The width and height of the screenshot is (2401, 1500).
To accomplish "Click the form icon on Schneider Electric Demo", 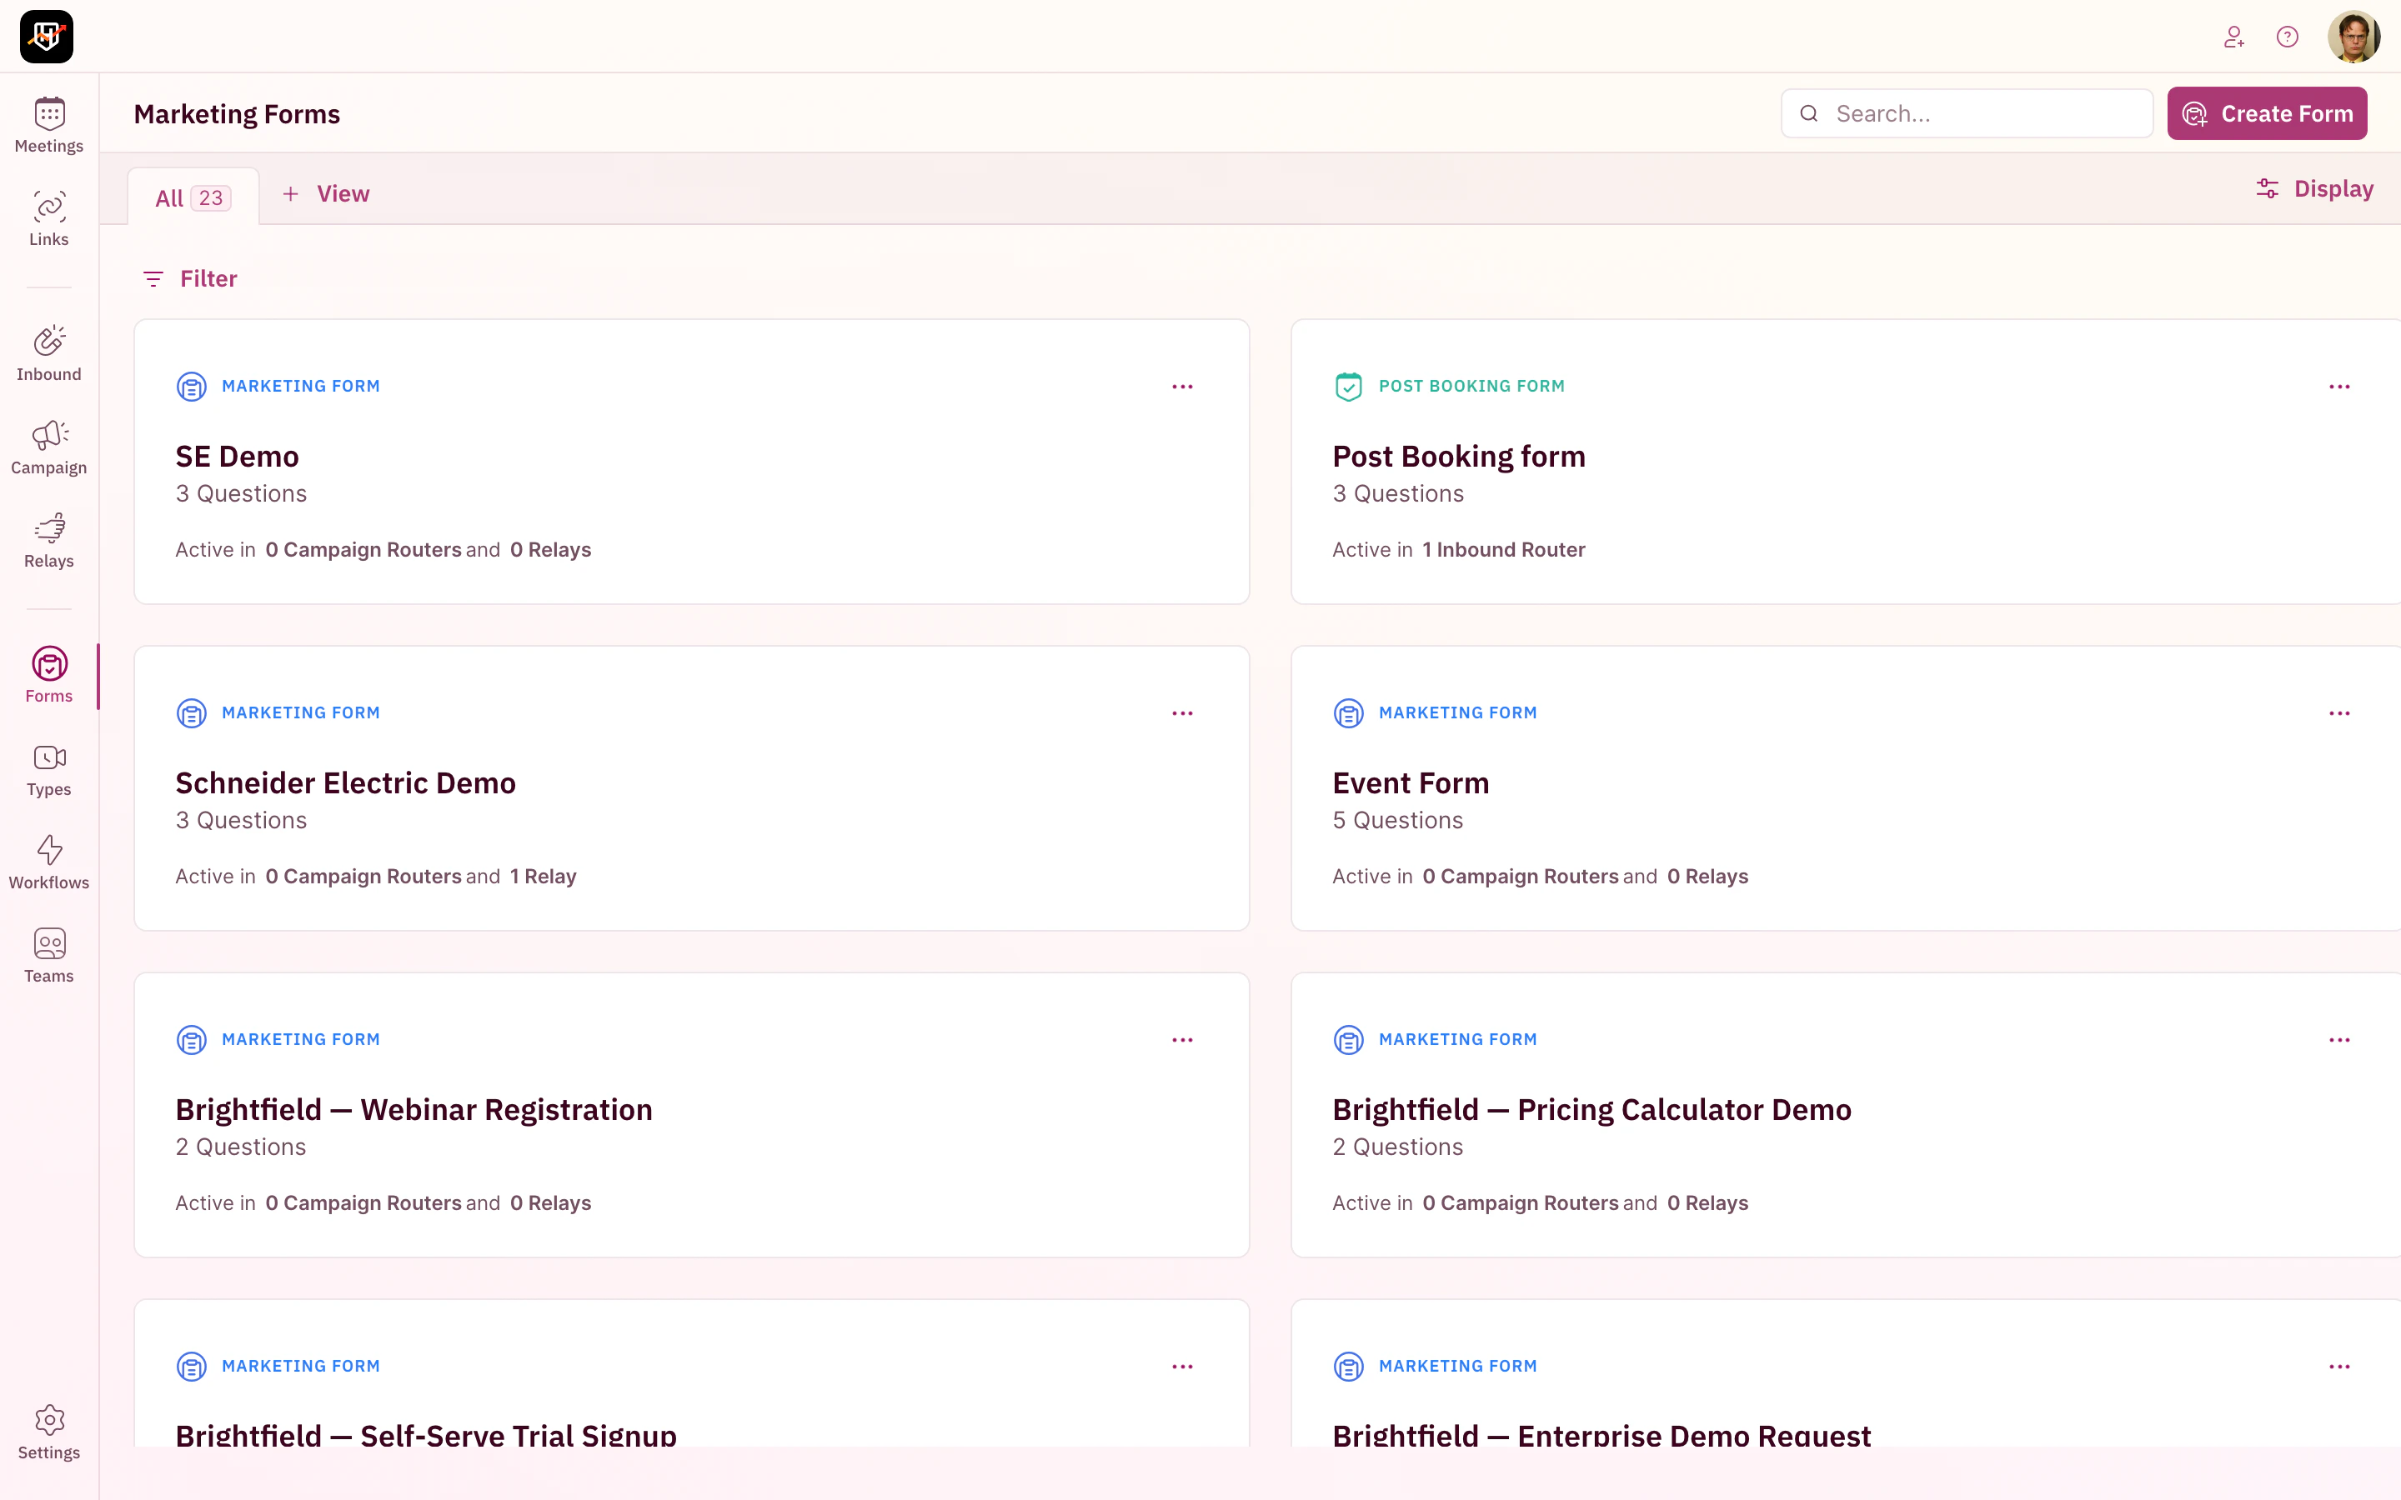I will [x=192, y=712].
